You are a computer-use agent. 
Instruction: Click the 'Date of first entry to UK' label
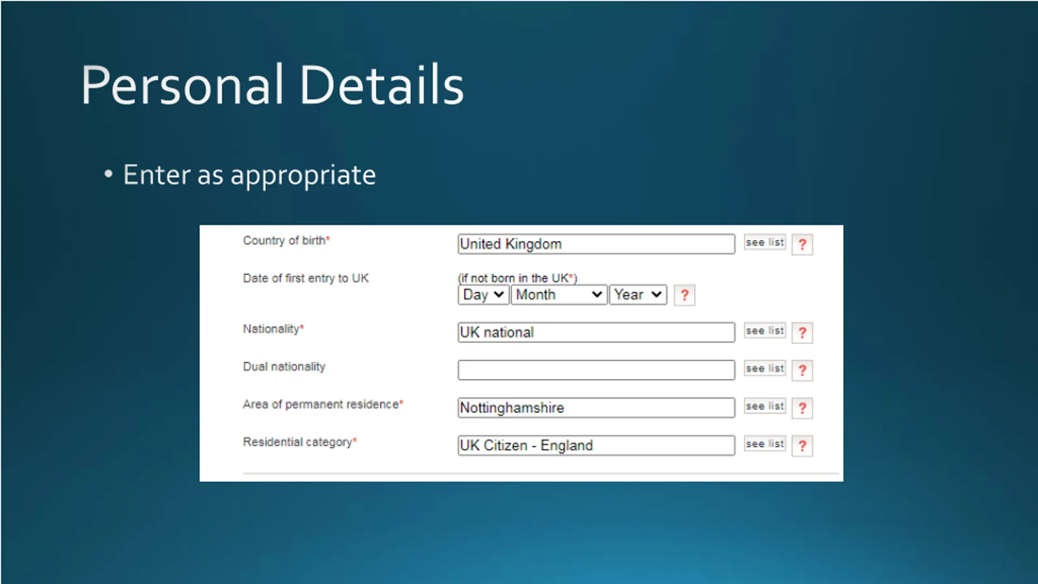point(306,278)
